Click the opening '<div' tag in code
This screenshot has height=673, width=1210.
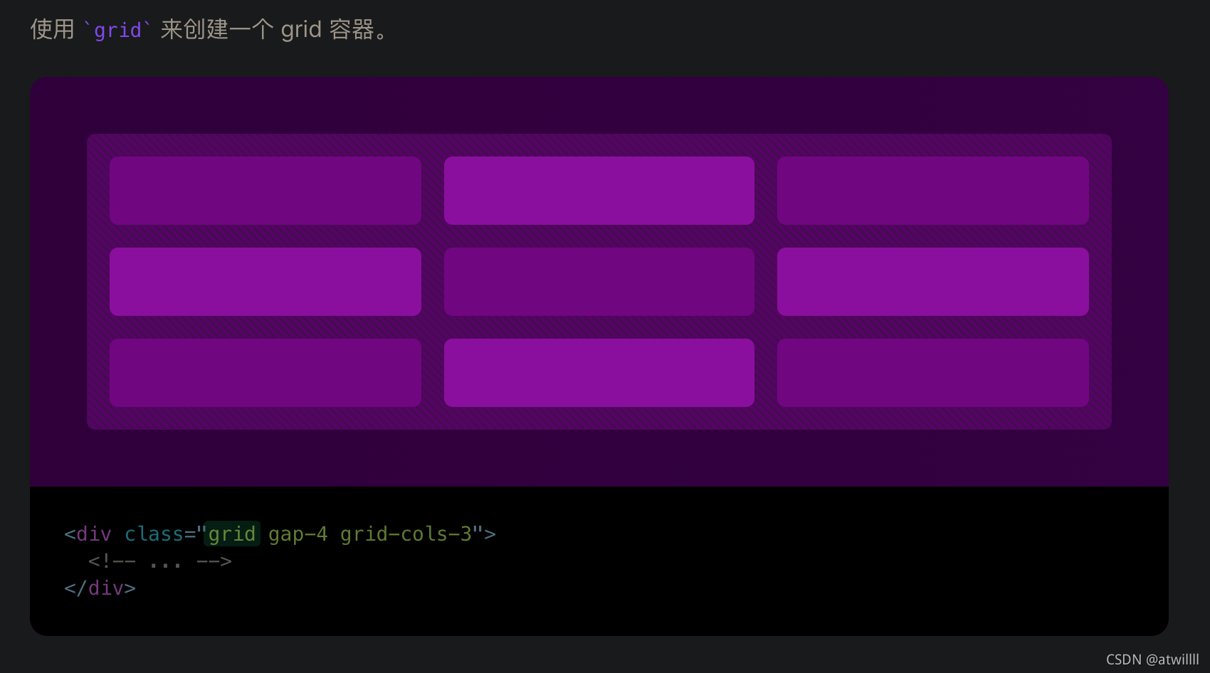88,534
